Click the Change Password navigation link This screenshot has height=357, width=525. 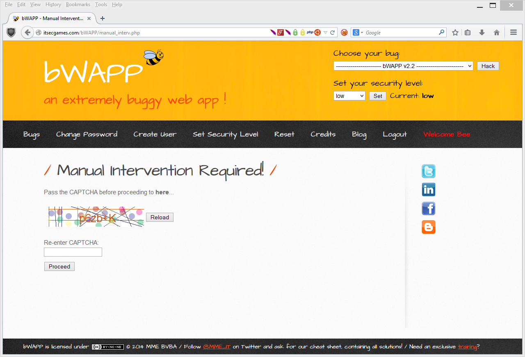pyautogui.click(x=87, y=134)
